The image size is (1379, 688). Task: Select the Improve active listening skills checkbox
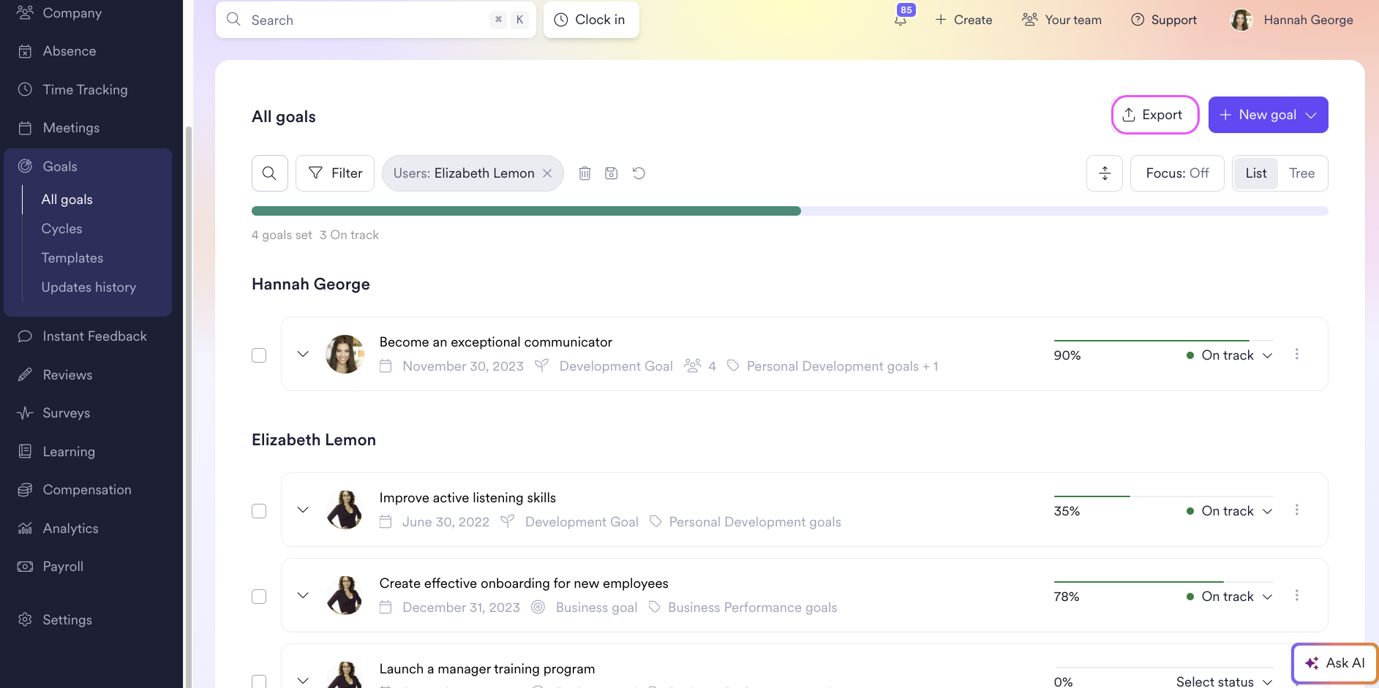[x=259, y=511]
